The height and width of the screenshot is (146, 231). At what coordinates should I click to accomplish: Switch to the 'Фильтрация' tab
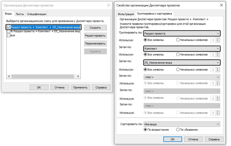tap(125, 14)
